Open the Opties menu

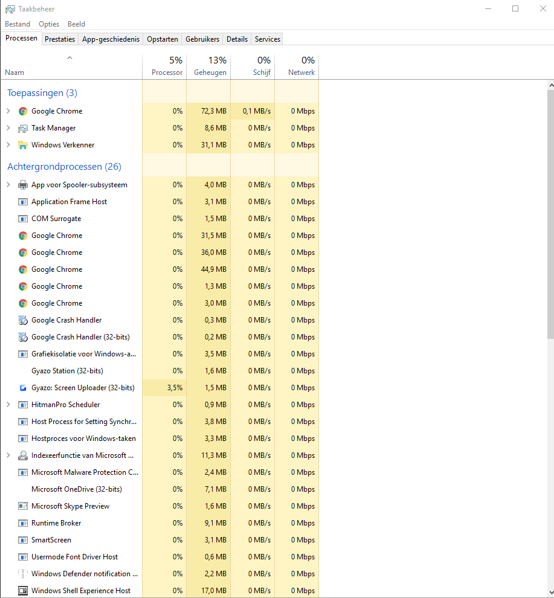(x=49, y=24)
